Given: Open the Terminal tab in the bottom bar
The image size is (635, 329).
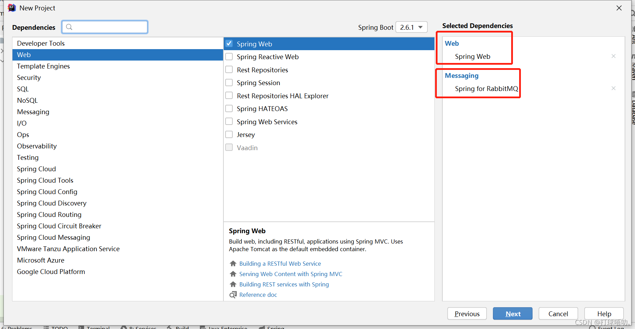Looking at the screenshot, I should 94,327.
